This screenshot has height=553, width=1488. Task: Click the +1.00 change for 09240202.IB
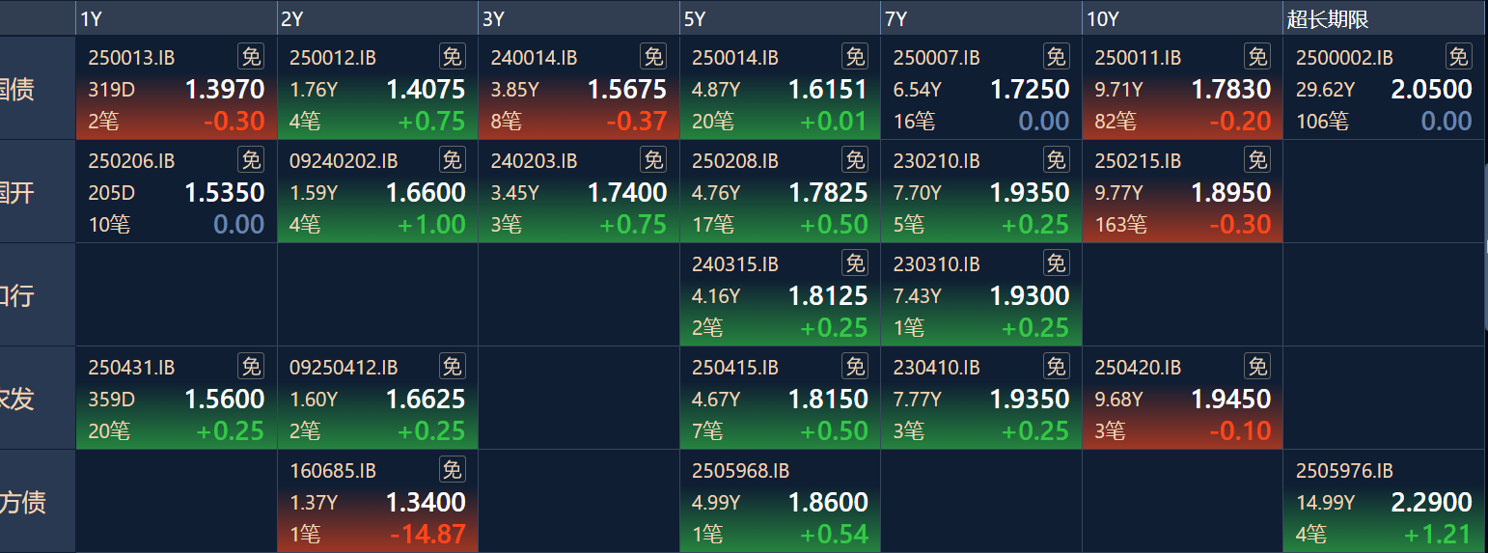(431, 224)
